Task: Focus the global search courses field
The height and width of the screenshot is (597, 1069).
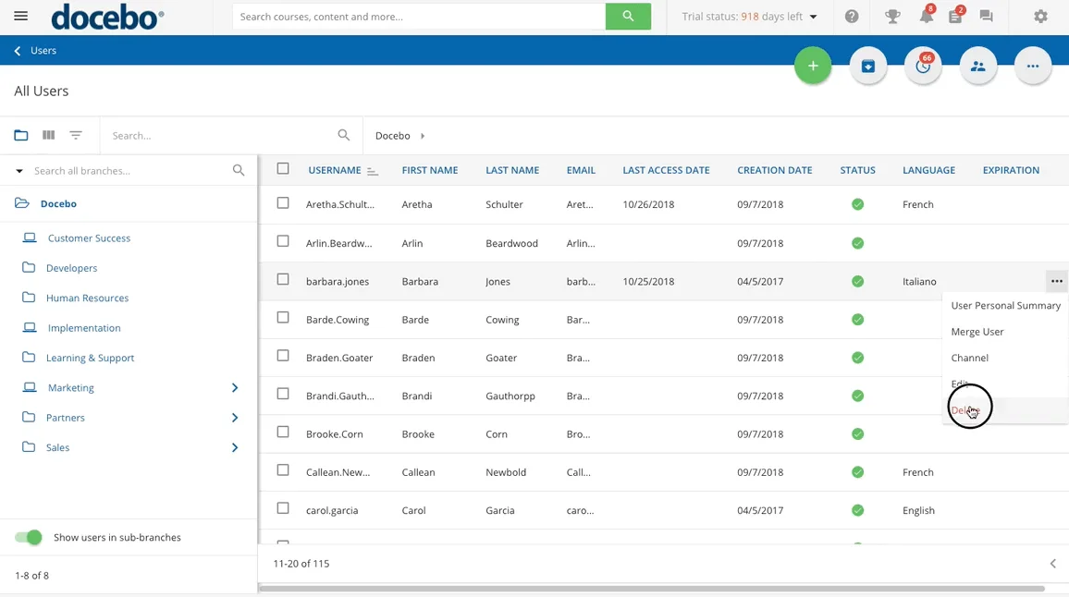Action: click(x=419, y=17)
